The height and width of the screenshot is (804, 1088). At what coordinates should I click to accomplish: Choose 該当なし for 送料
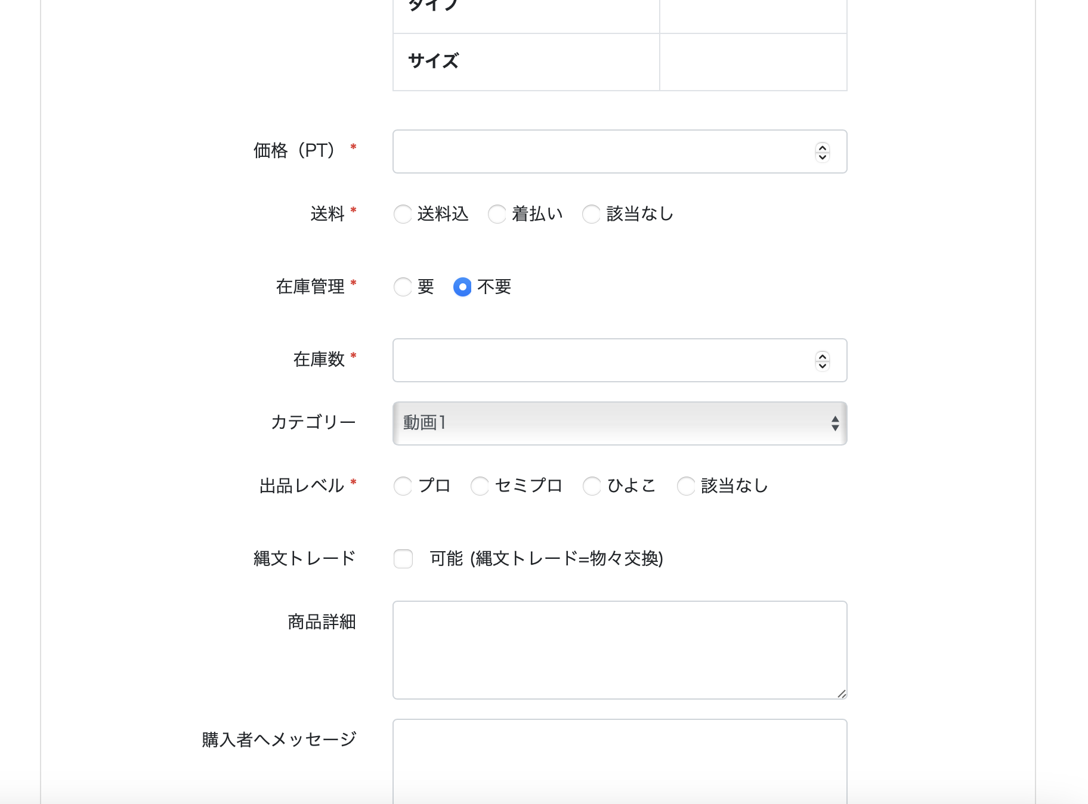[x=591, y=214]
